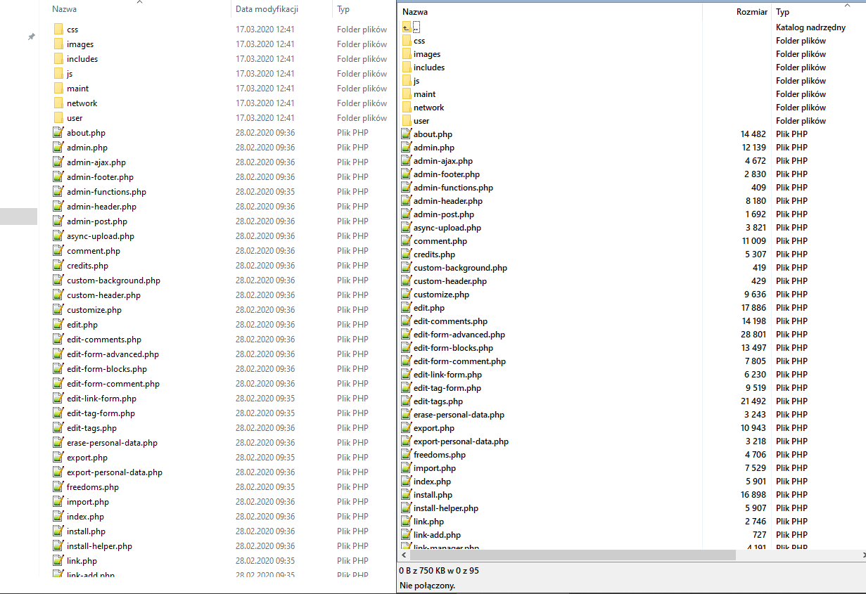Select export.php file icon in left pane
The width and height of the screenshot is (866, 594).
(58, 458)
